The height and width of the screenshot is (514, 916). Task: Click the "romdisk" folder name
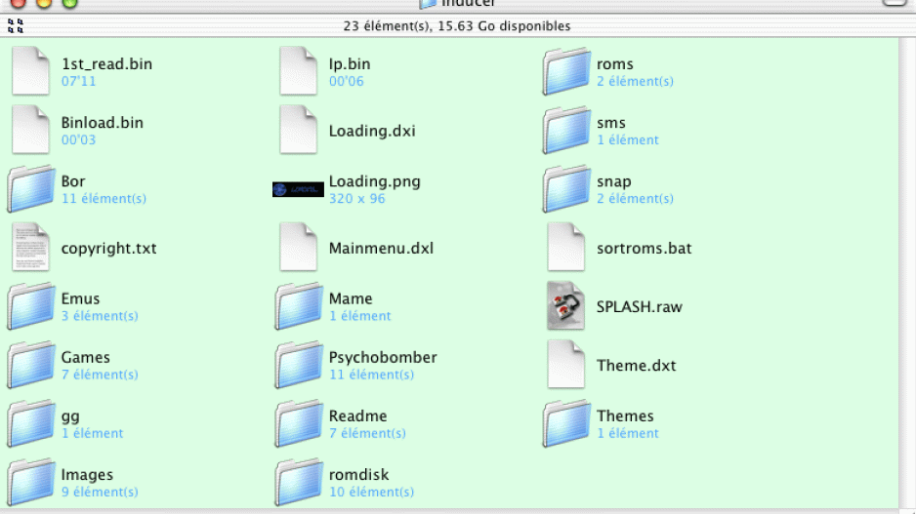(x=358, y=475)
